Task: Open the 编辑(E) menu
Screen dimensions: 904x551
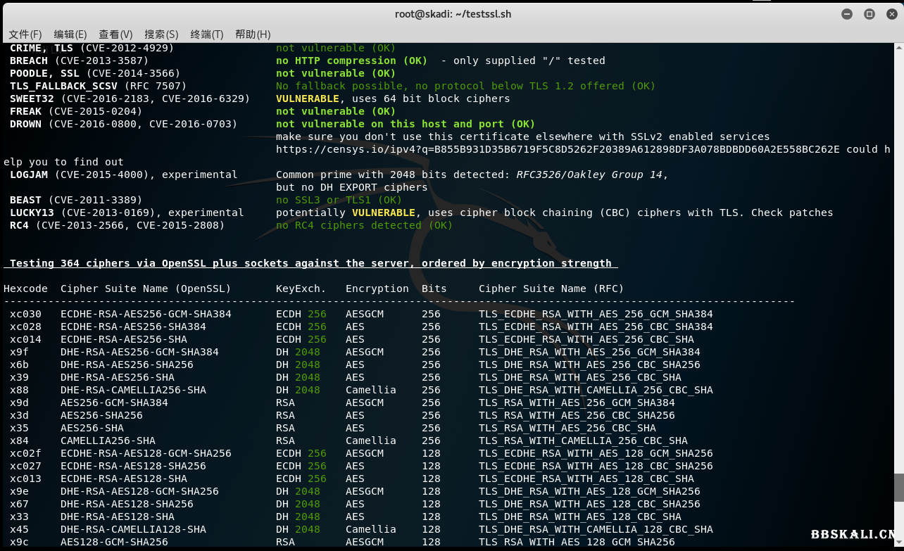Action: (x=70, y=34)
